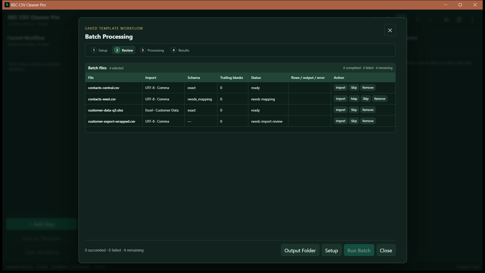The height and width of the screenshot is (273, 485).
Task: Remove contacts-west.csv from batch
Action: (380, 99)
